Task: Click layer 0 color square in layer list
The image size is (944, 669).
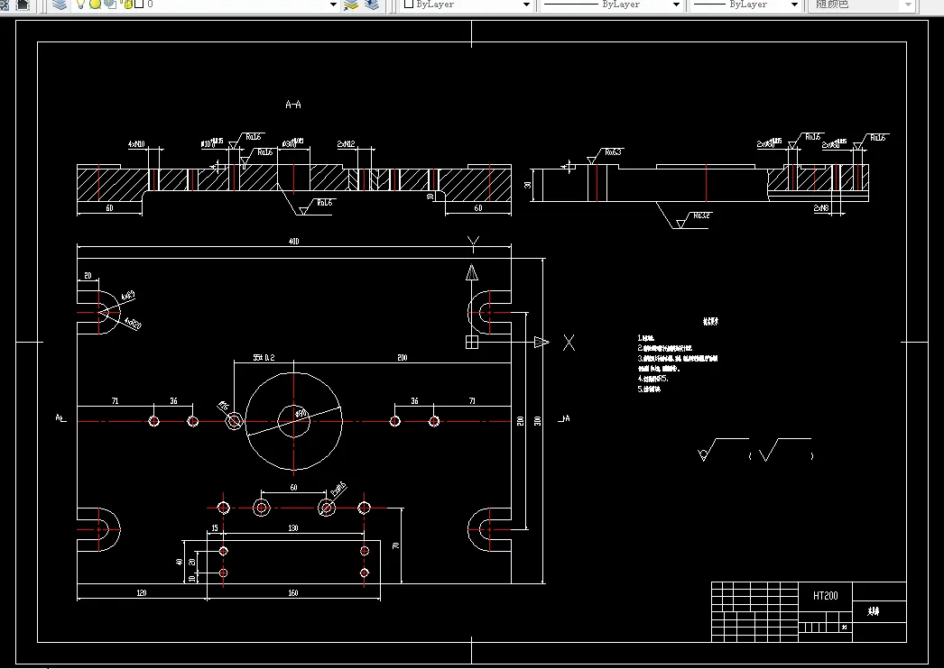Action: click(x=139, y=5)
